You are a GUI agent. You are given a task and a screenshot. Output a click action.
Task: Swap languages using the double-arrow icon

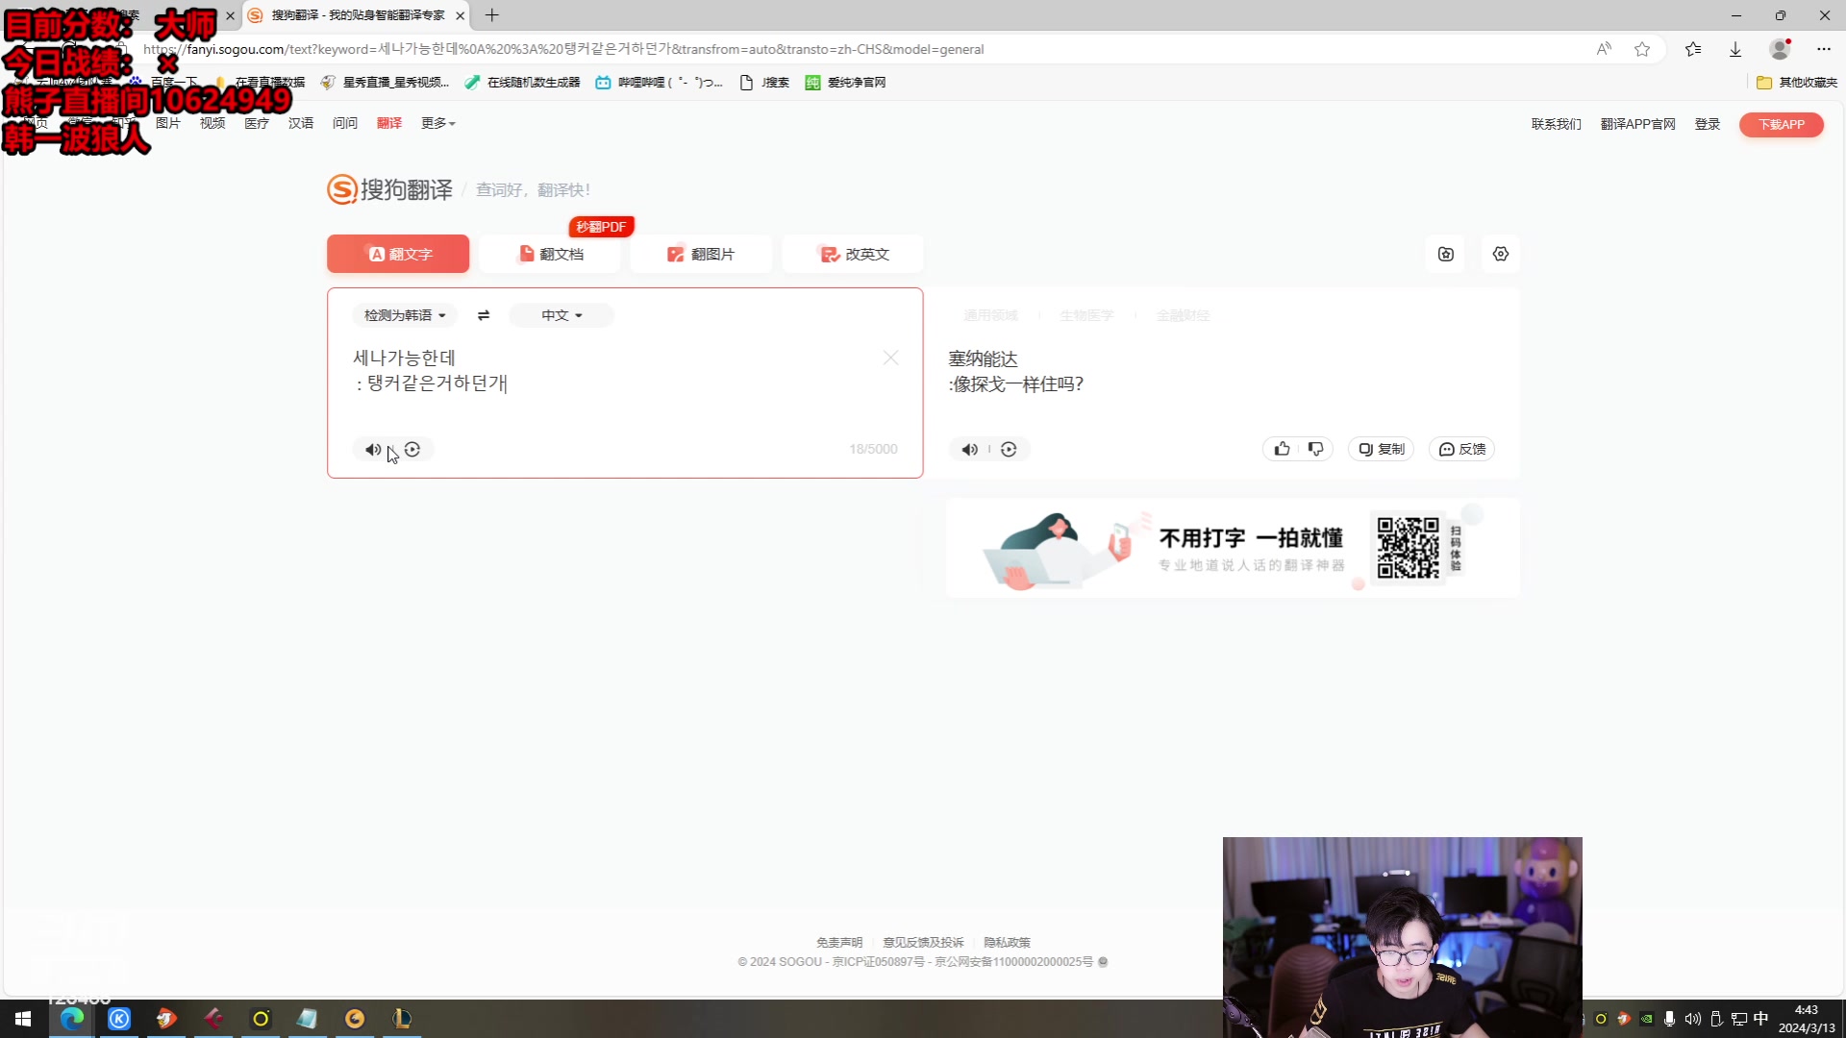coord(484,315)
